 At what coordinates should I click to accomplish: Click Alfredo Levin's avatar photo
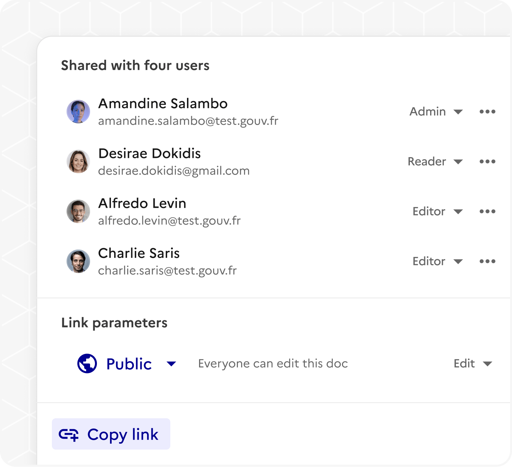(78, 211)
